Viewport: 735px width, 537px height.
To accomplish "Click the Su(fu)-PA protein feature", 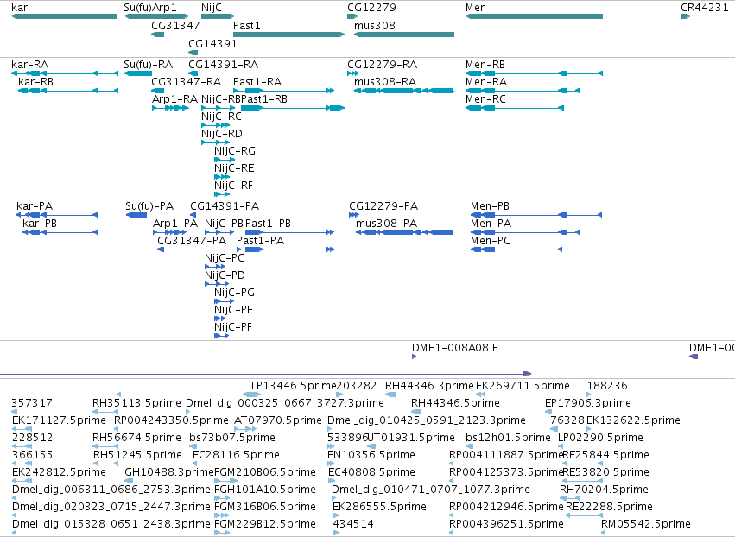I will point(136,215).
